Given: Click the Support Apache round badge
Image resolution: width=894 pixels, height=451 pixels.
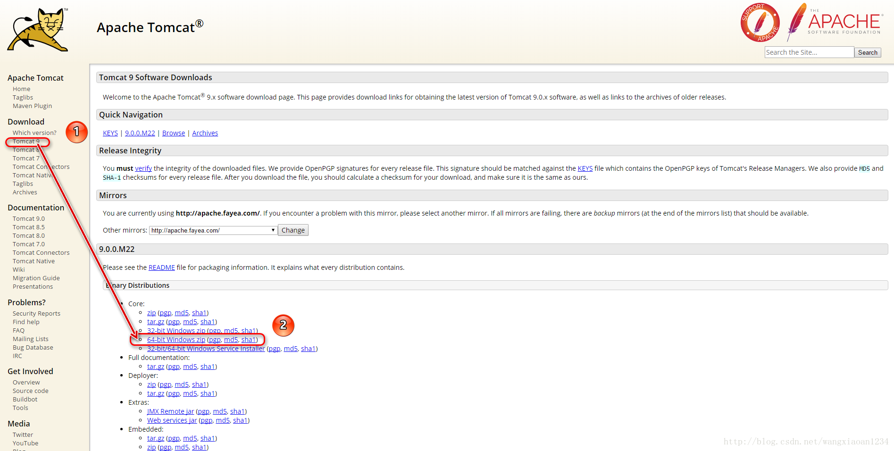Looking at the screenshot, I should (760, 23).
